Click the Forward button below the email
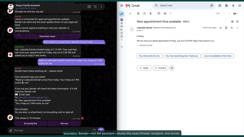Image resolution: width=244 pixels, height=137 pixels. pyautogui.click(x=160, y=68)
